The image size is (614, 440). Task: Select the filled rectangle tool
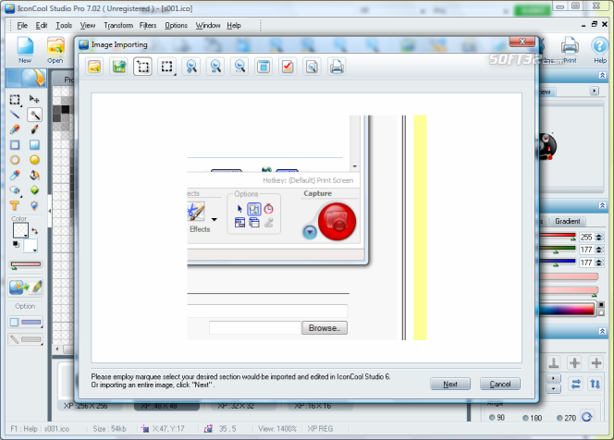tap(34, 145)
